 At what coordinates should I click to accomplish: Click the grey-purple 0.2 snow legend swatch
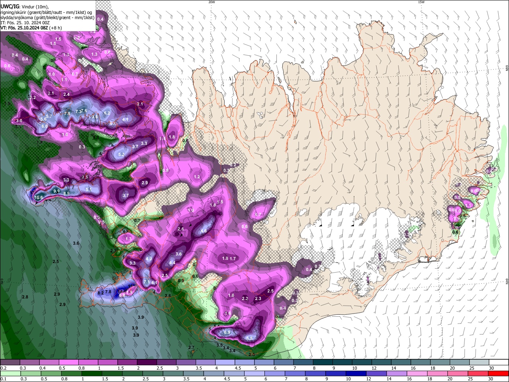coord(10,363)
